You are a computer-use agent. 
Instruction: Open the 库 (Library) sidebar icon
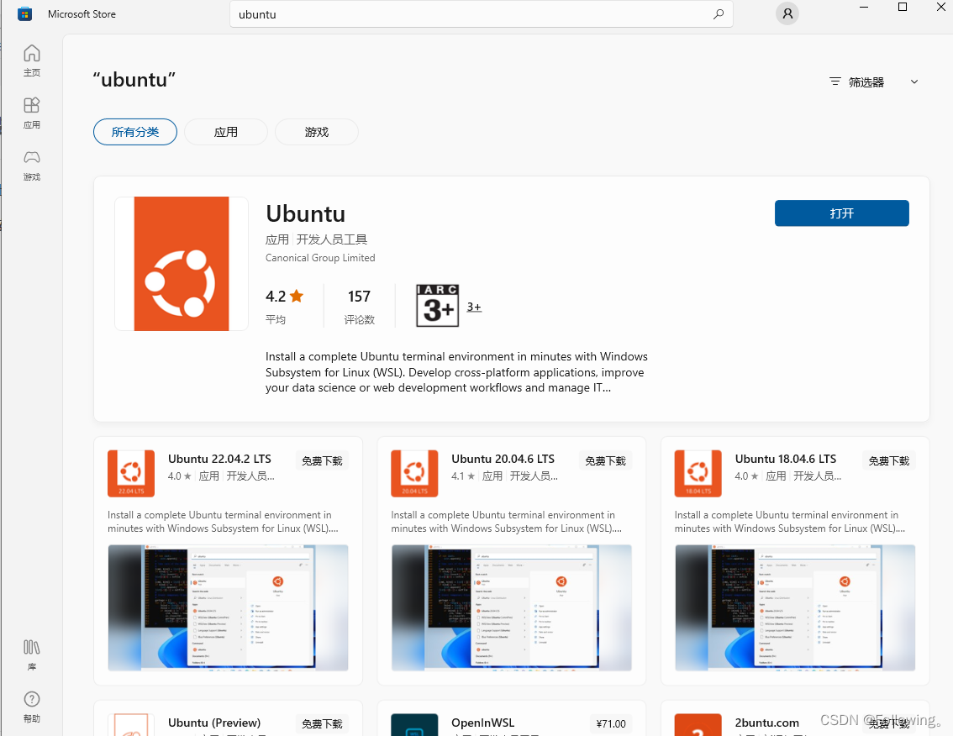coord(31,654)
